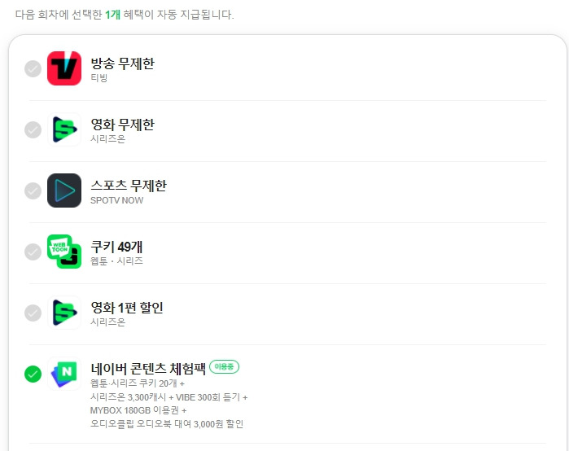Click the SPOTV NOW play icon

click(64, 190)
